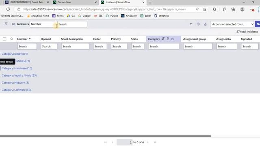Click the browser address bar URL
260x146 pixels.
(x=104, y=9)
